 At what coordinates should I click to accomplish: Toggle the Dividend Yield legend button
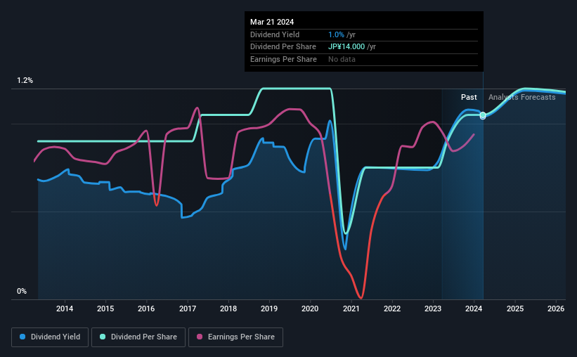pos(50,337)
